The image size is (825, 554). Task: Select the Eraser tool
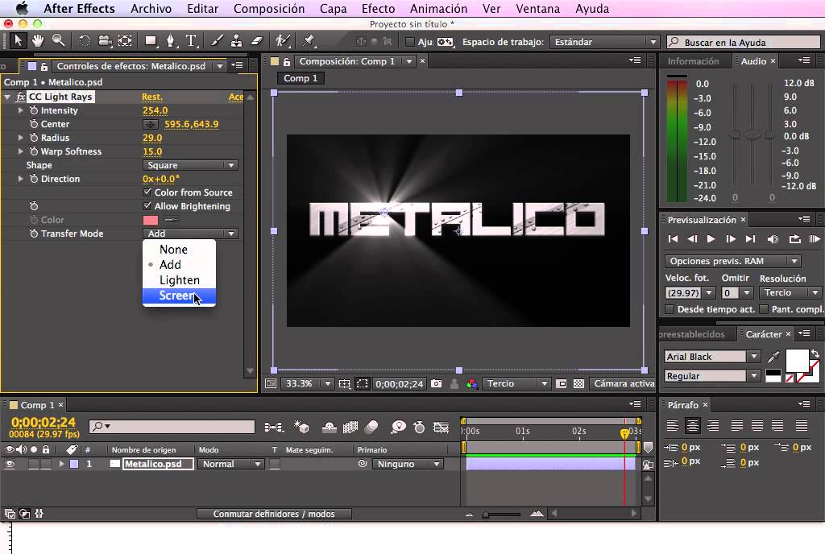tap(256, 40)
